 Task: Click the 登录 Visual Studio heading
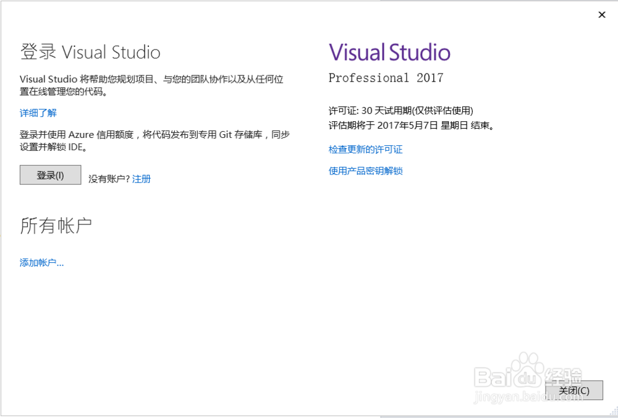click(90, 52)
